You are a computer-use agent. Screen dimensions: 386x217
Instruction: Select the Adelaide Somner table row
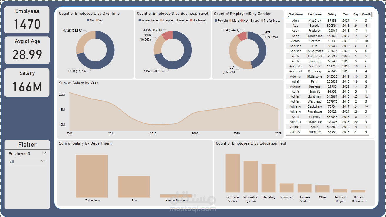pyautogui.click(x=328, y=66)
